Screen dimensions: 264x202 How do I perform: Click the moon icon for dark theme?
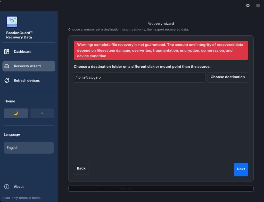pos(16,113)
